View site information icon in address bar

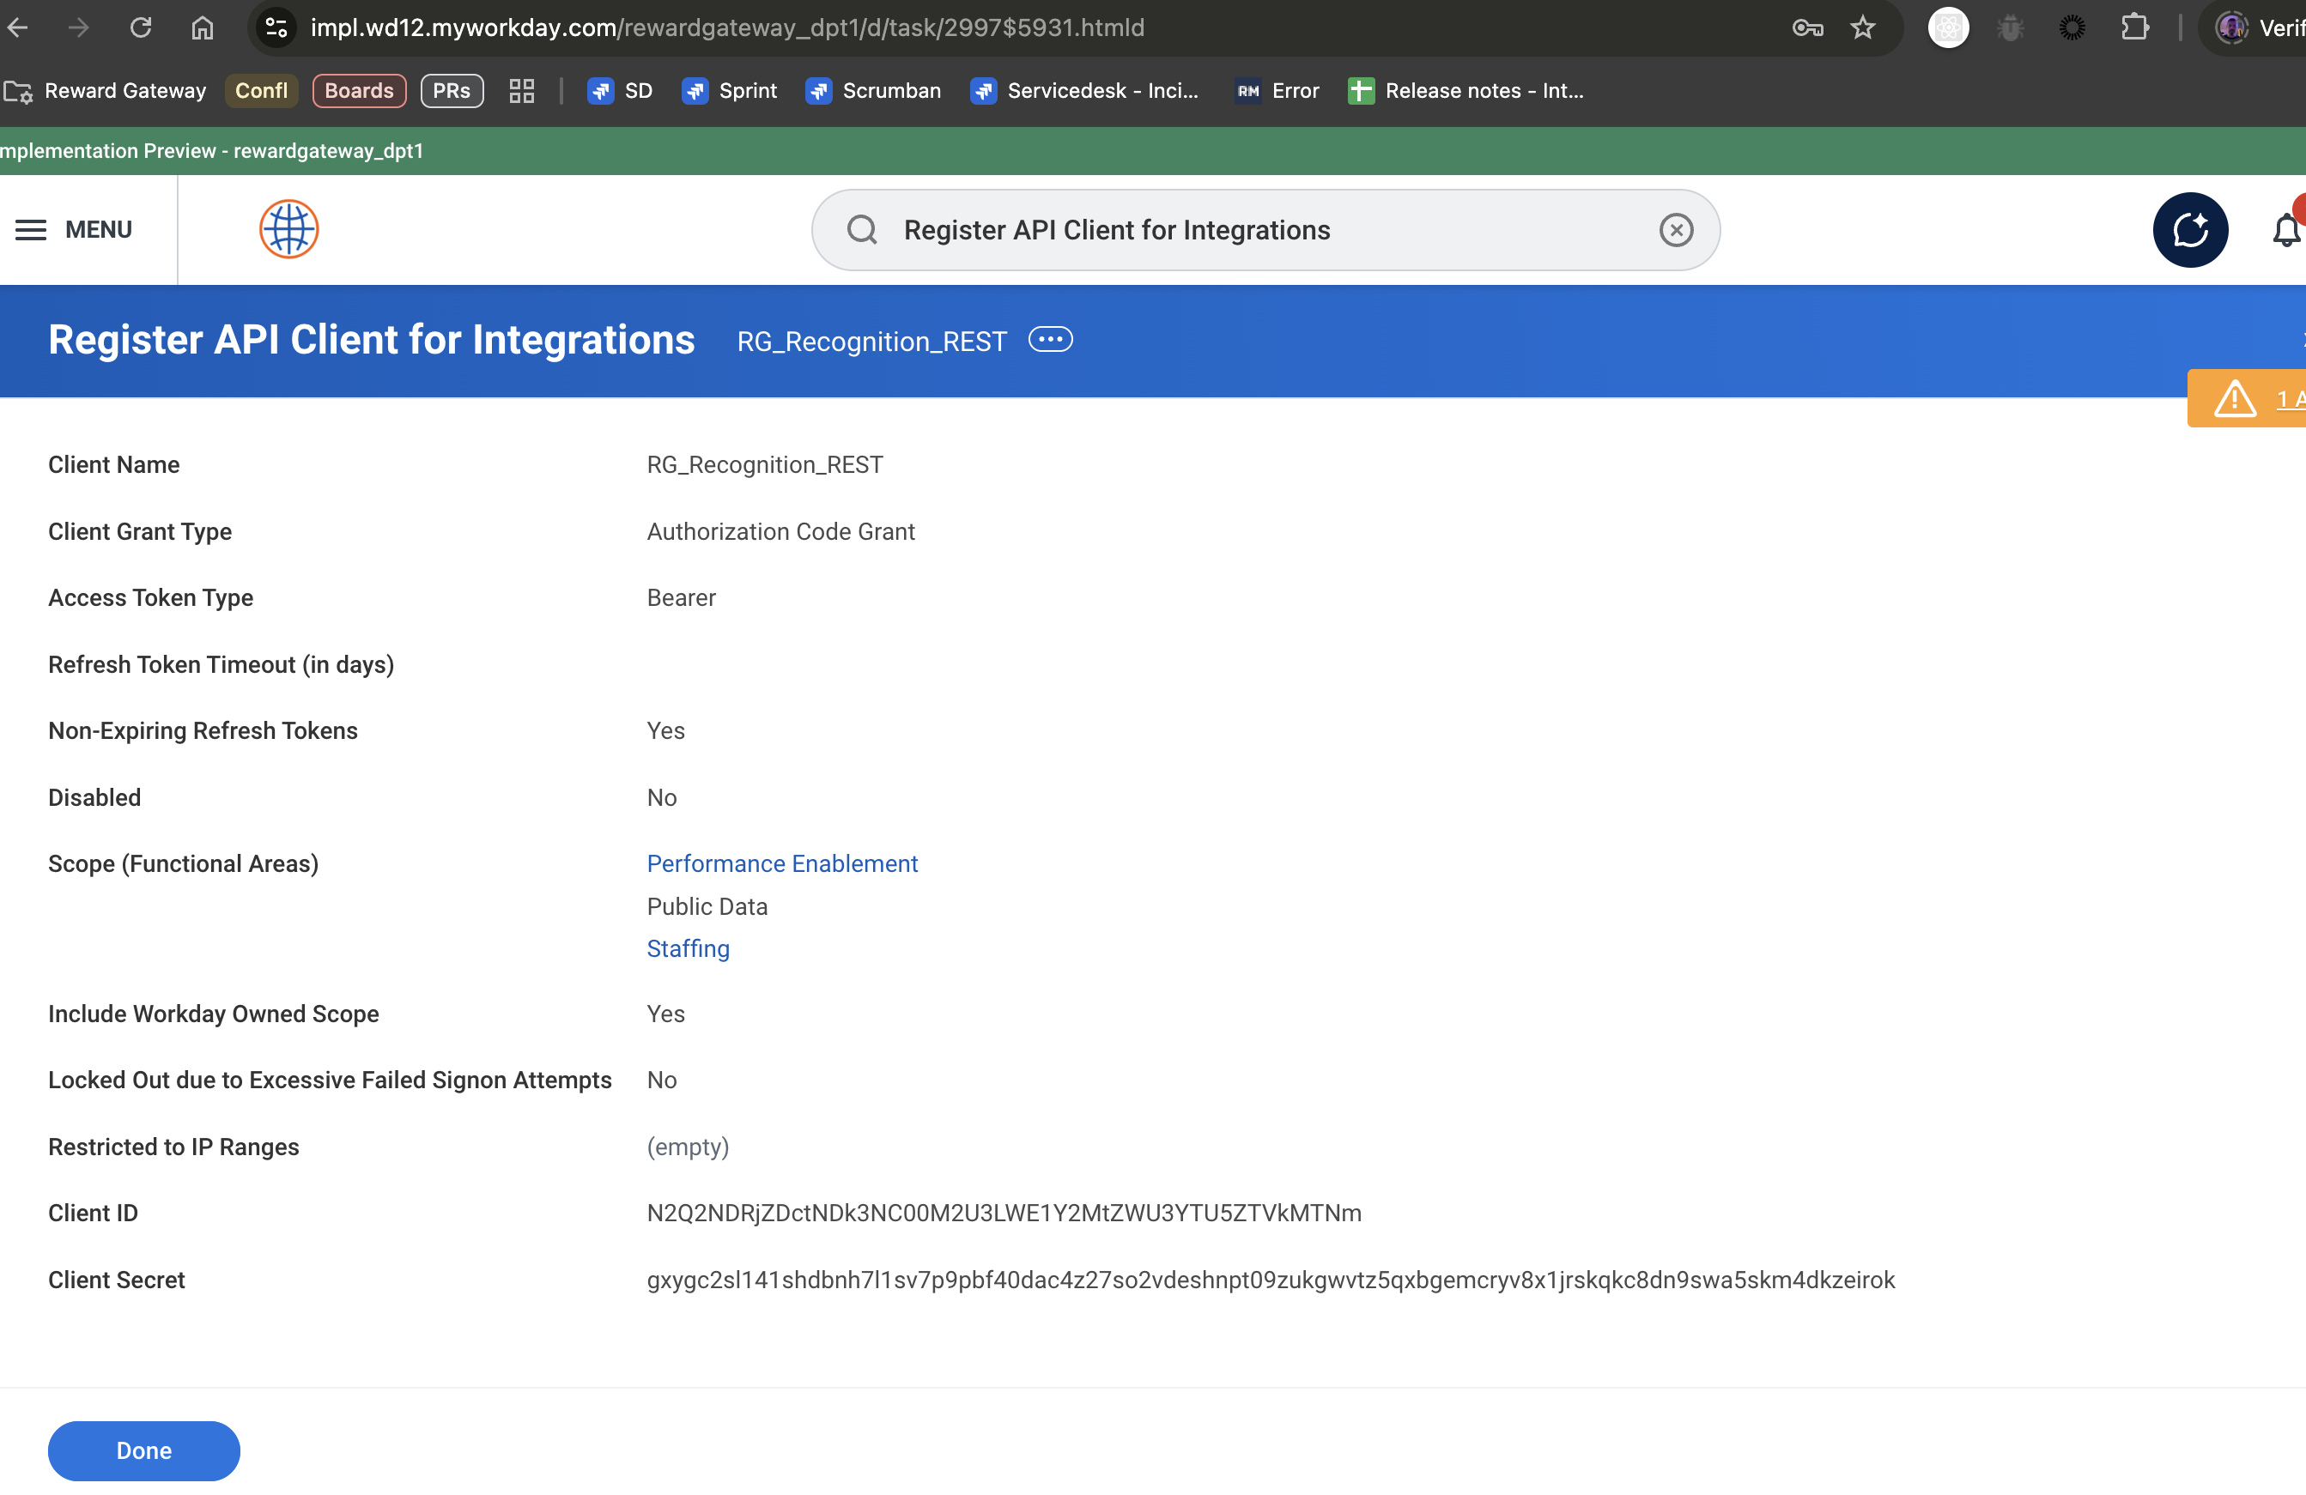276,27
